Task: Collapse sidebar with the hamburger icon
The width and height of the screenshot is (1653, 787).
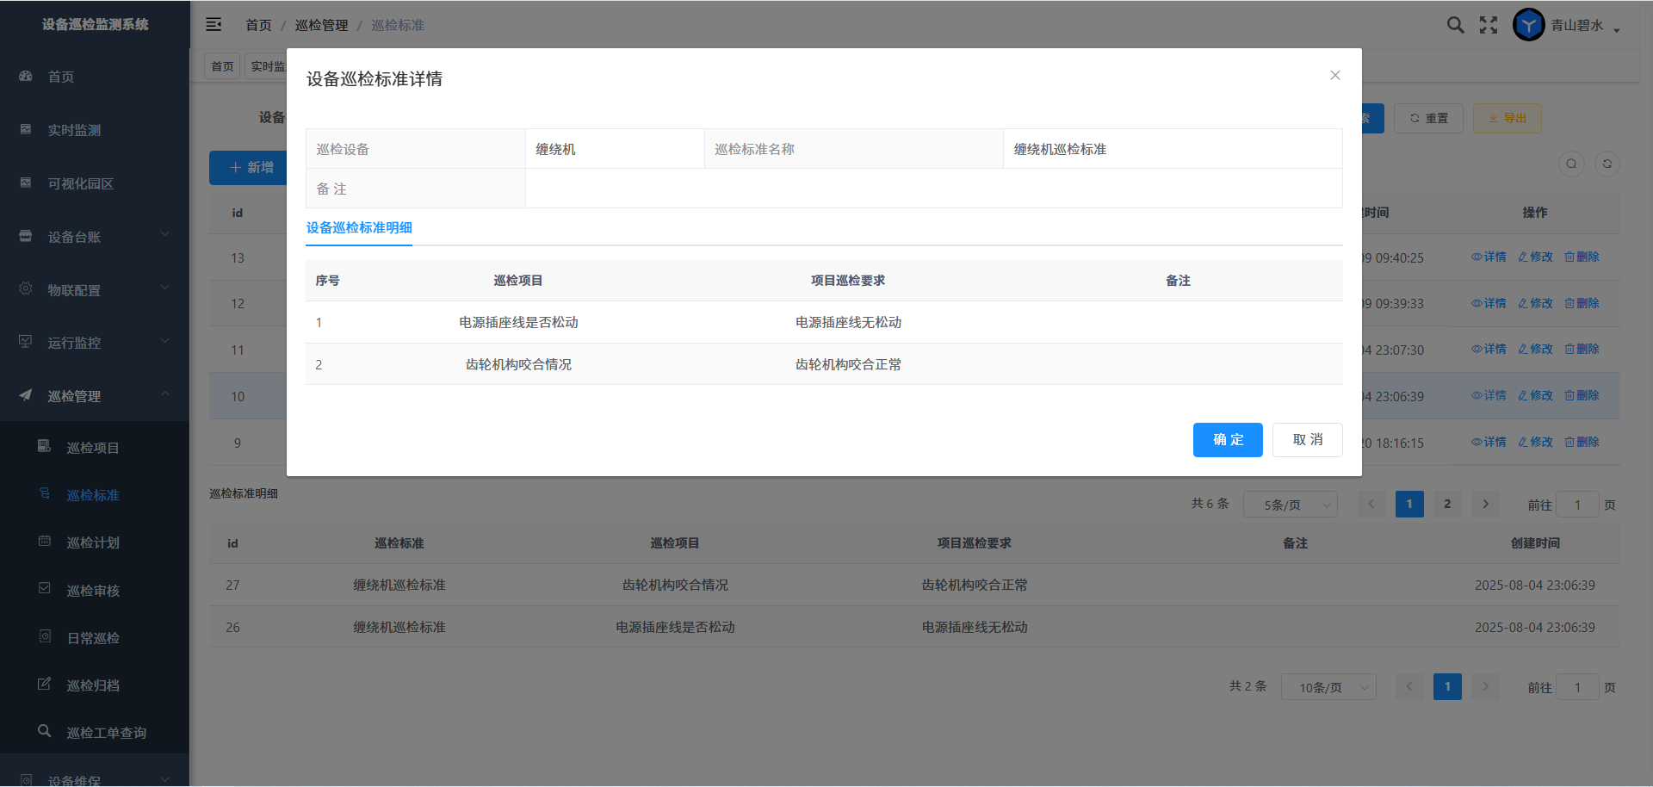Action: [214, 25]
